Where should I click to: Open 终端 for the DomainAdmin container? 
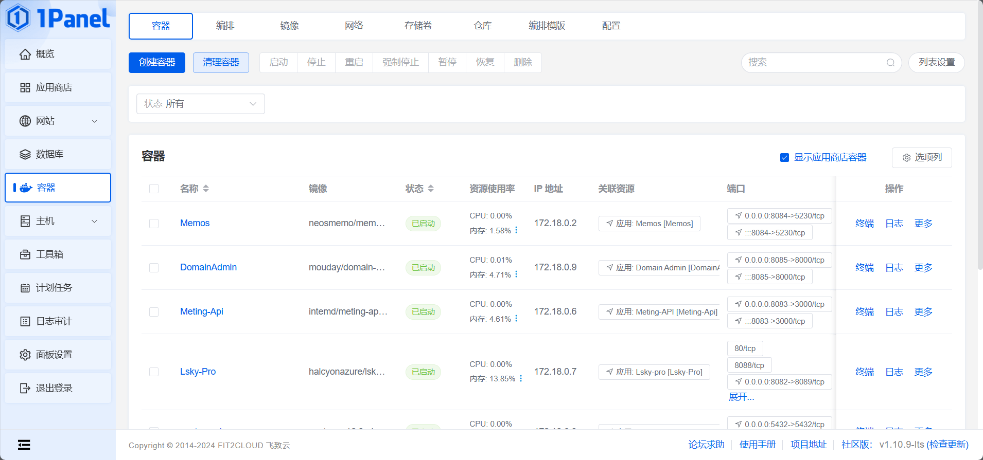point(864,268)
